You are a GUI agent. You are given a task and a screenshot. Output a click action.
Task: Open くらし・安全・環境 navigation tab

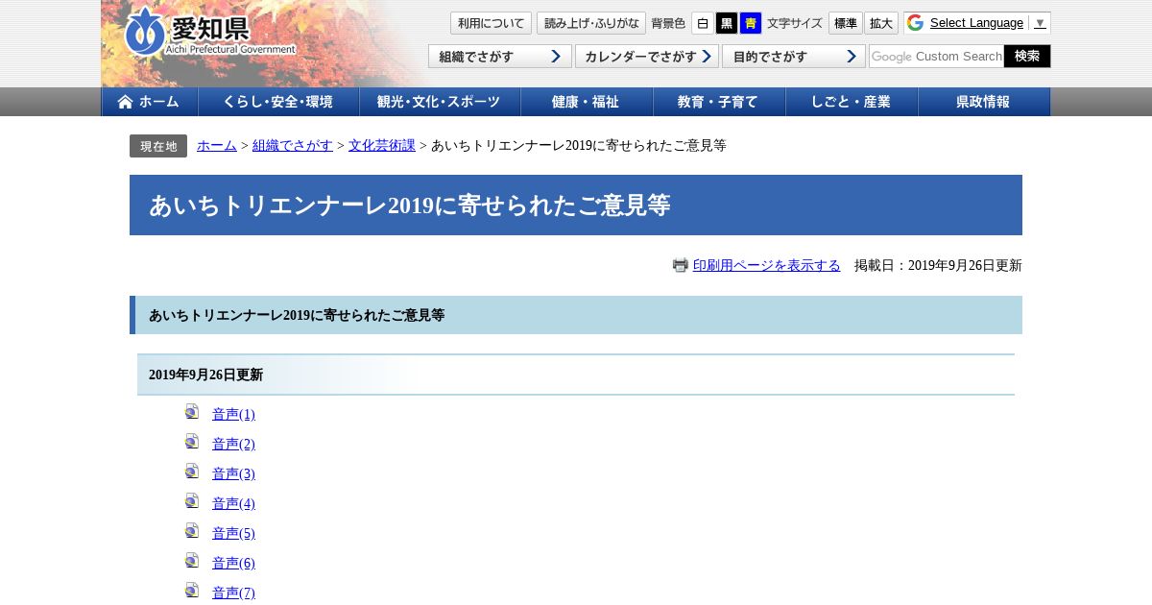[278, 102]
